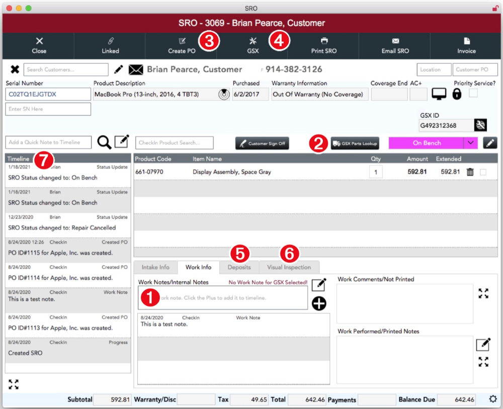Expand the Work Performed notes field
503x409 pixels.
point(483,361)
